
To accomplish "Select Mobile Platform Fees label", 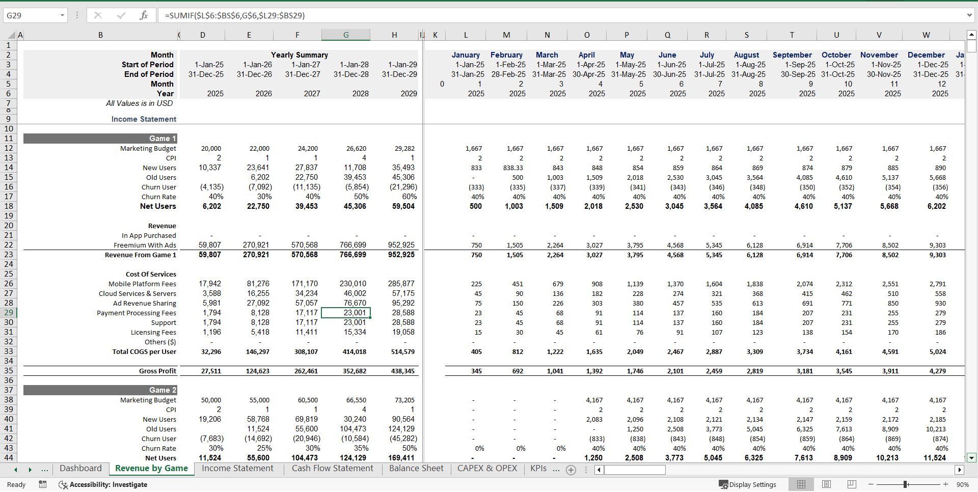I will tap(142, 284).
